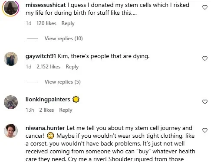Open lionkingpainters' profile photo
The width and height of the screenshot is (211, 162).
pos(11,102)
